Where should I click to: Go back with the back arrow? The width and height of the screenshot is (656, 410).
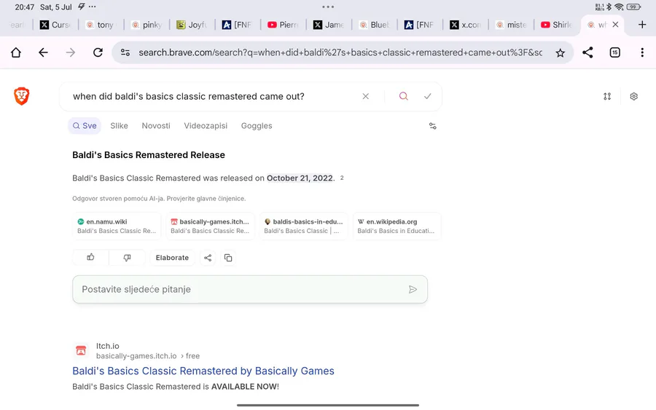pyautogui.click(x=43, y=52)
